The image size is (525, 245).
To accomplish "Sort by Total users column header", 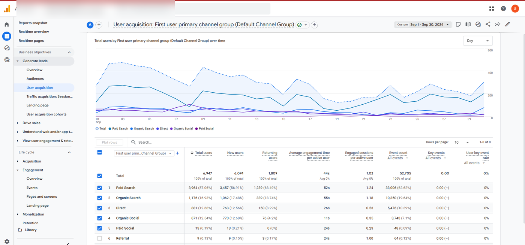I will [x=203, y=153].
